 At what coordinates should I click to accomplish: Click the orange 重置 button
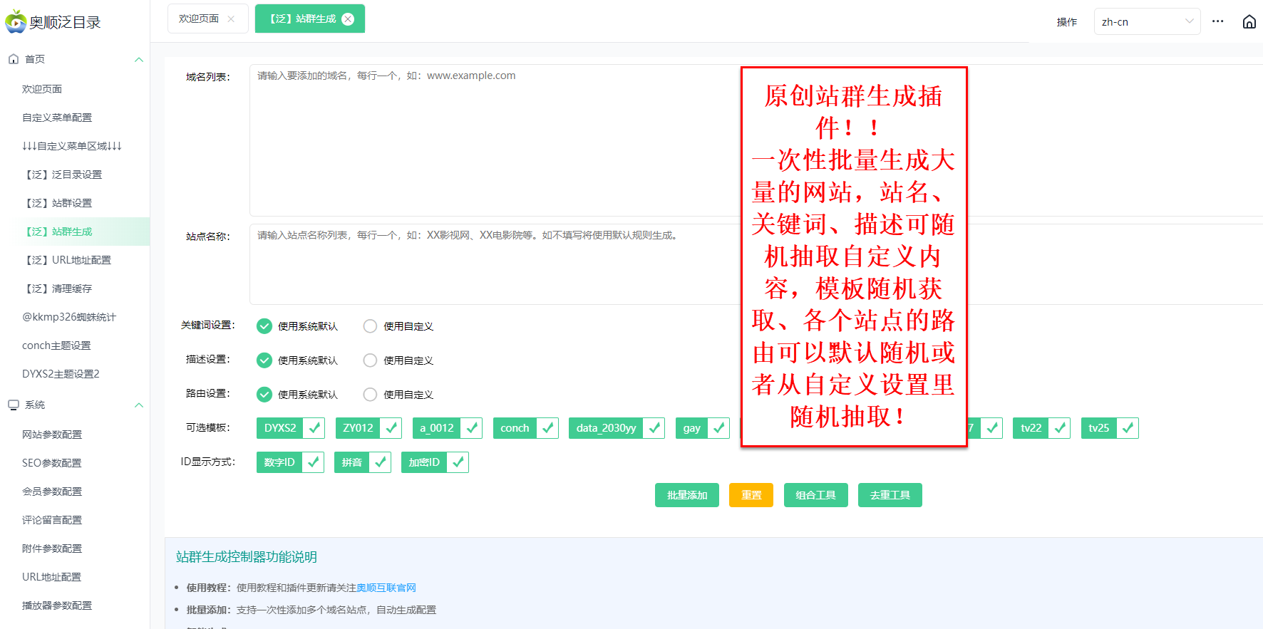pyautogui.click(x=751, y=495)
